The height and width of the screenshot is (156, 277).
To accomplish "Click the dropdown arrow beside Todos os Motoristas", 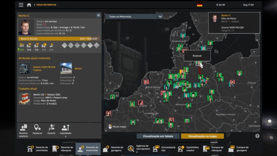I will pos(160,16).
